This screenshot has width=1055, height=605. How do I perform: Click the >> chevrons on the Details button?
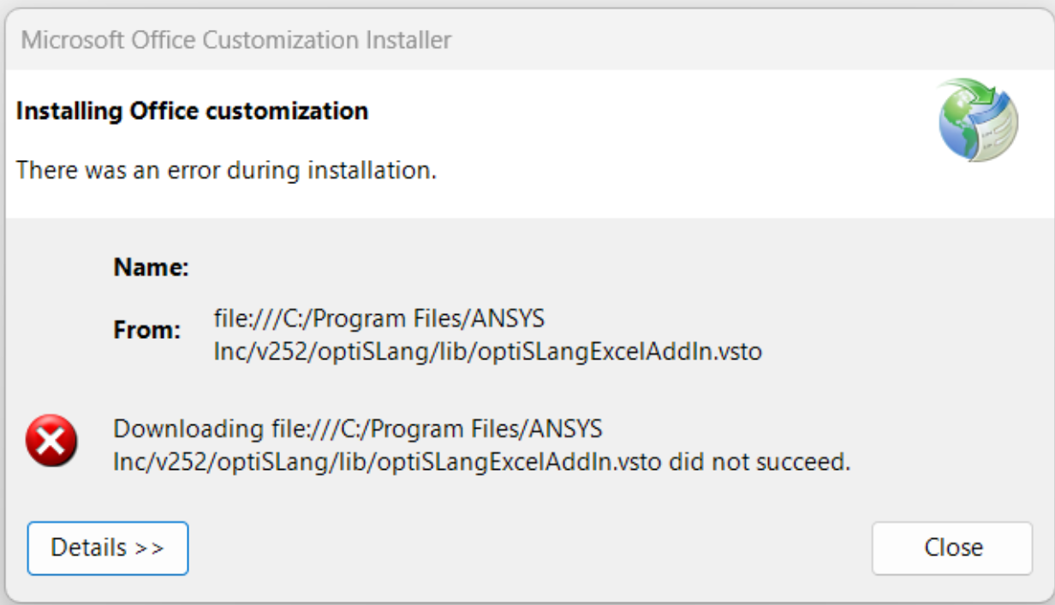(149, 548)
